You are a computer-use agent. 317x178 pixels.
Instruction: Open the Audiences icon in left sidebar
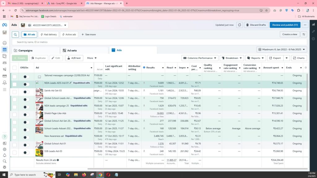pos(4,63)
